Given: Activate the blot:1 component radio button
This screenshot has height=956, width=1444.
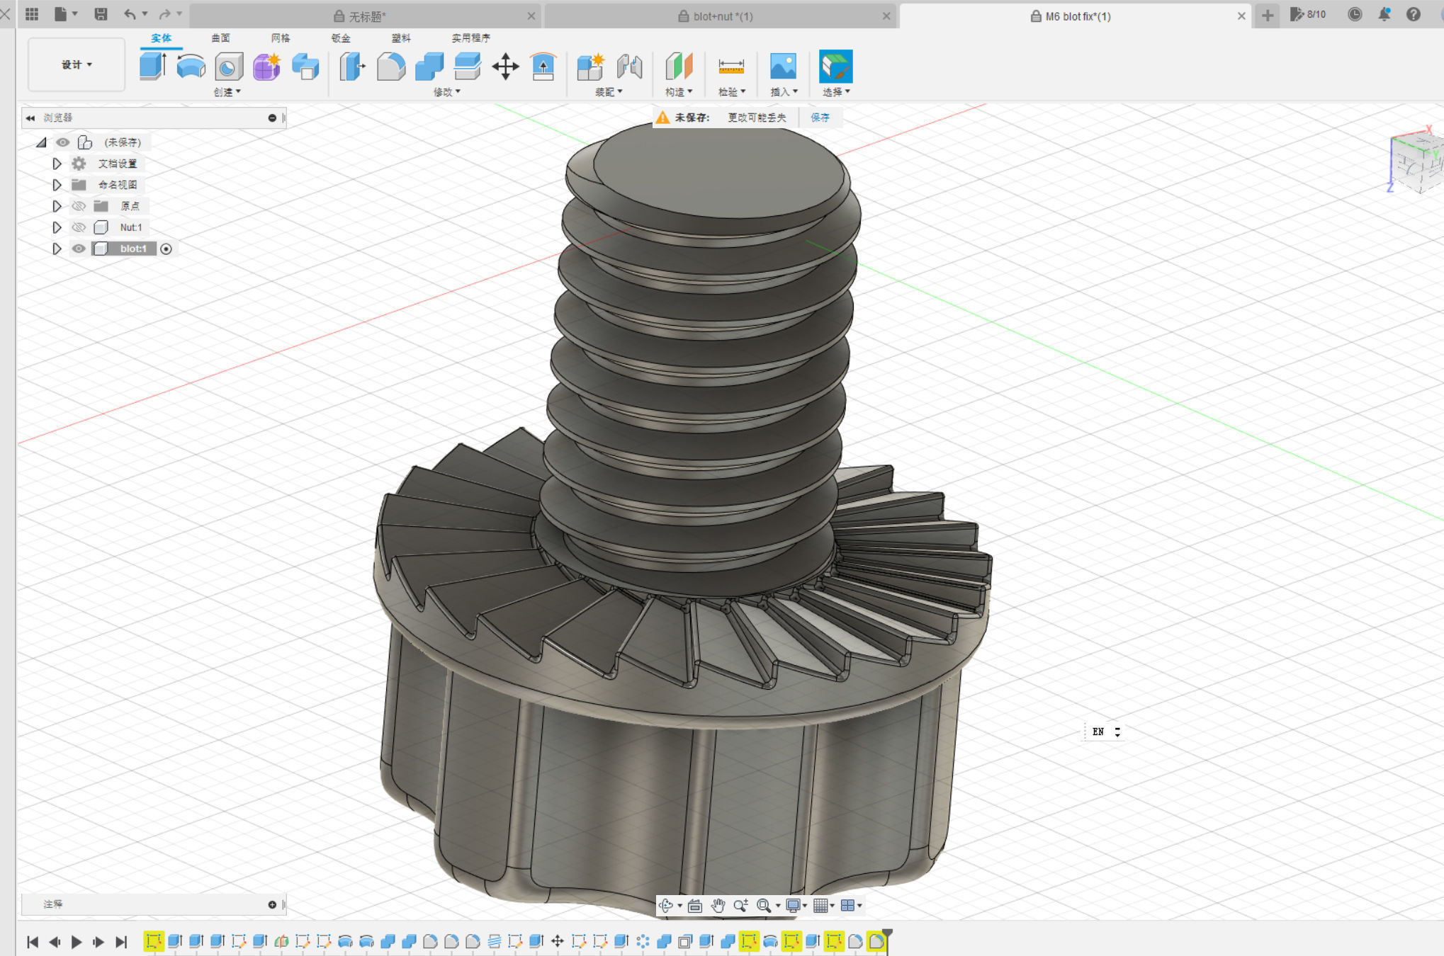Looking at the screenshot, I should coord(166,249).
